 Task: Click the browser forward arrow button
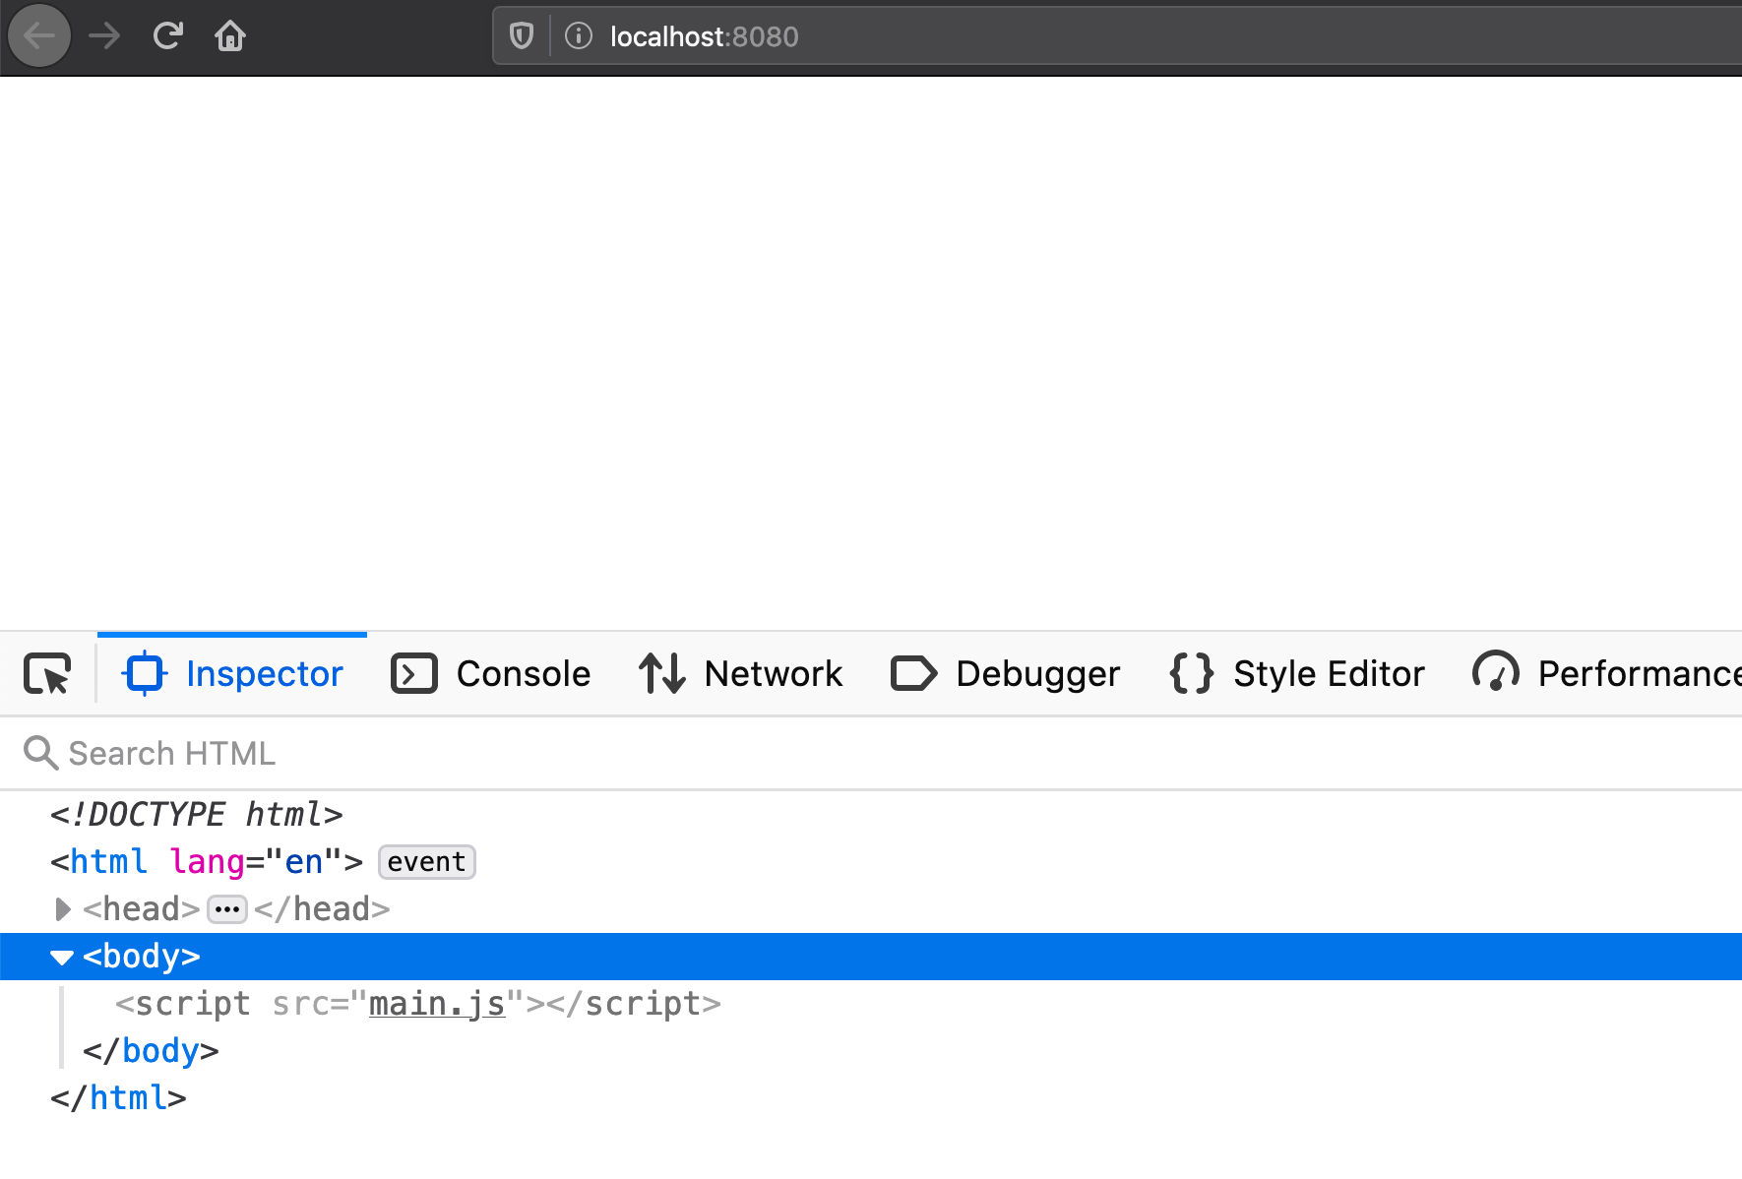coord(104,36)
